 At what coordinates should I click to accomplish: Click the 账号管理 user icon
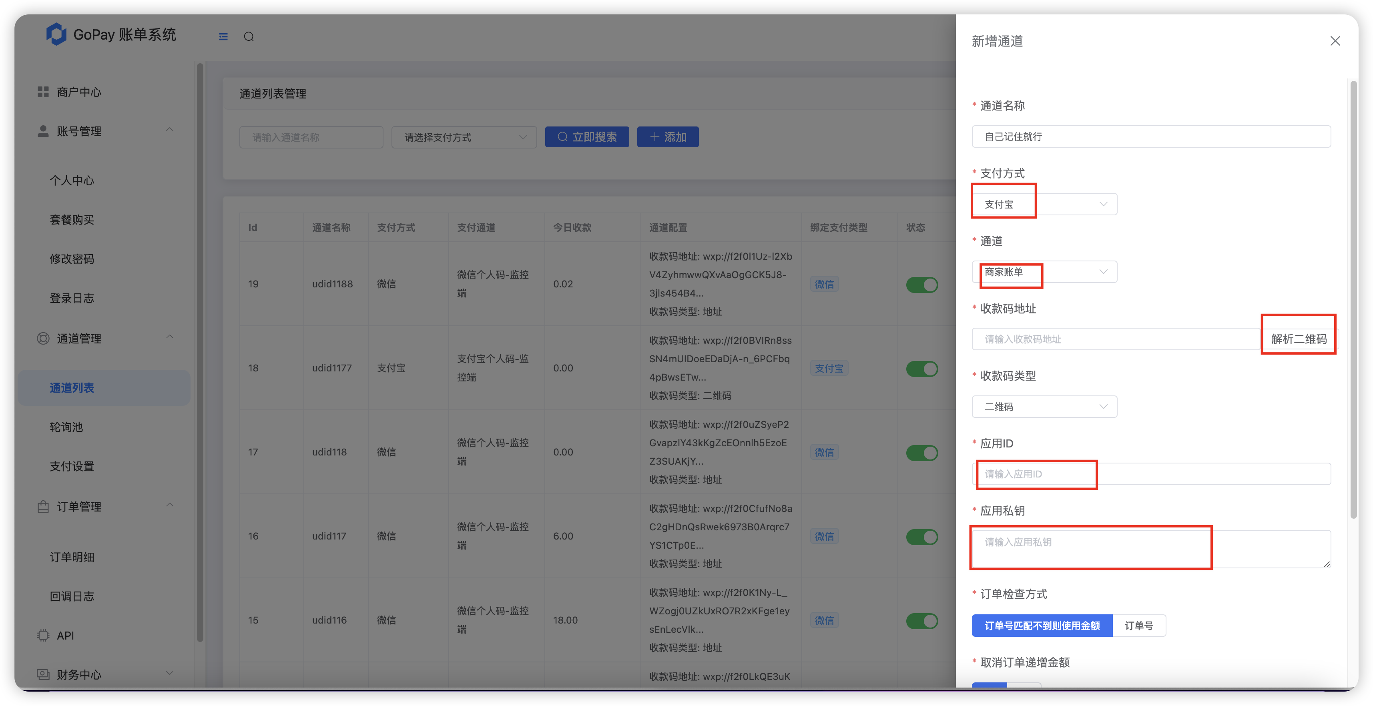point(43,131)
